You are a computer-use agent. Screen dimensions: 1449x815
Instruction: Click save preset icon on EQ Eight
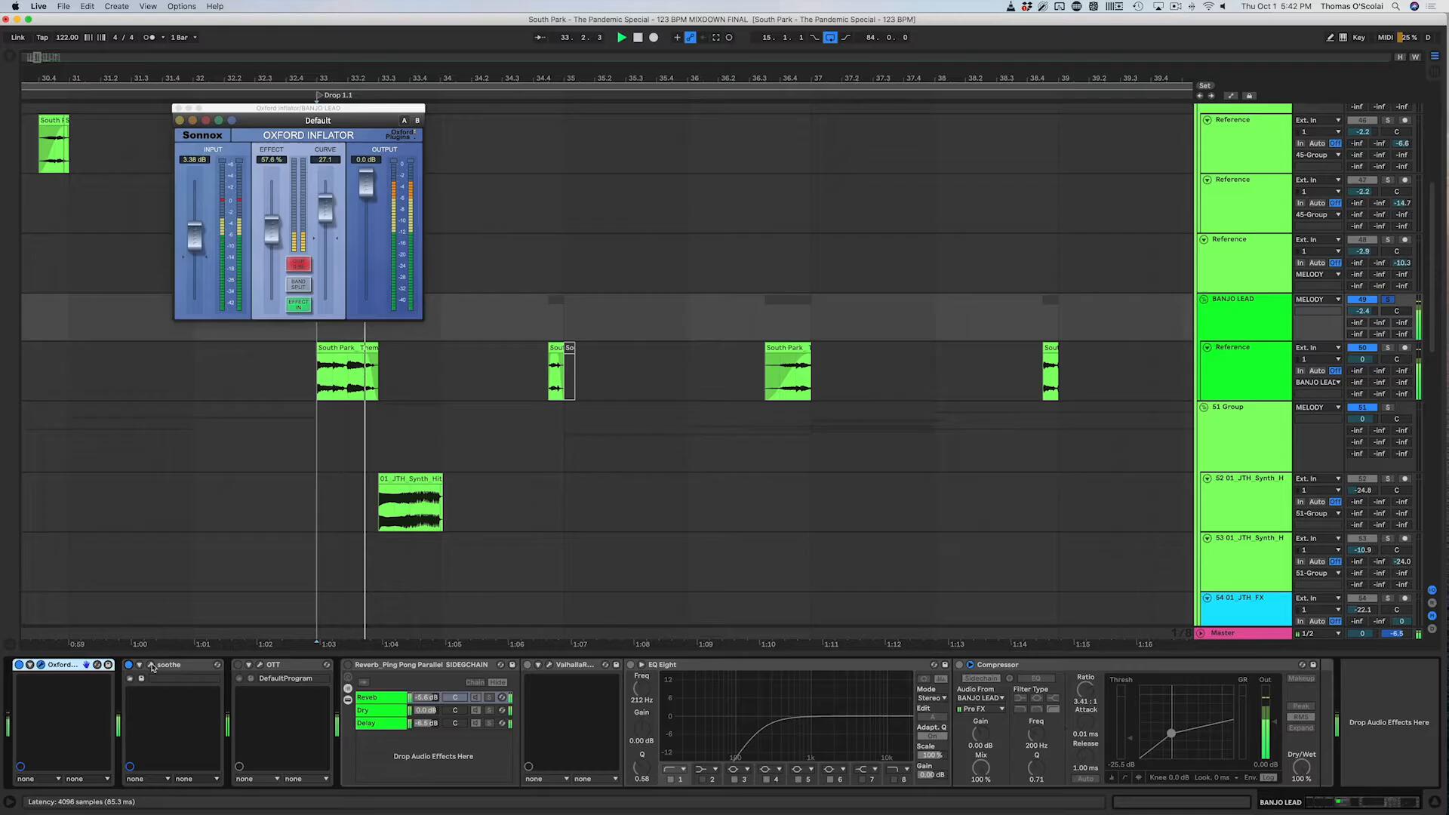(944, 665)
